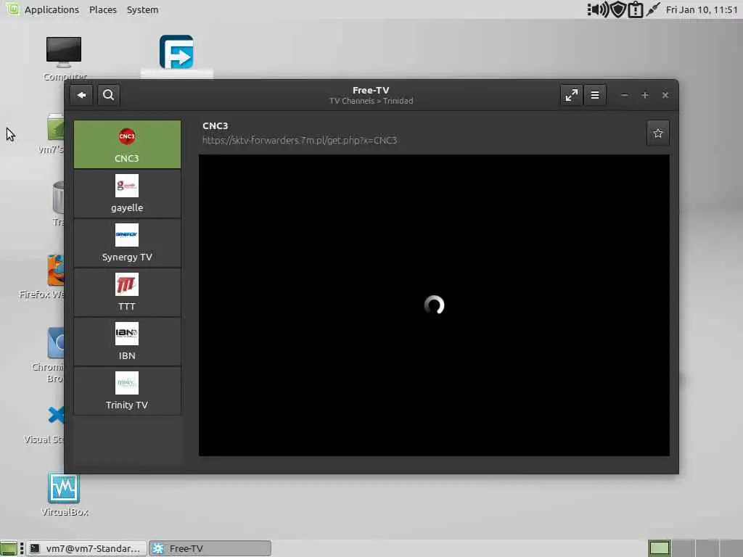The image size is (743, 557).
Task: Select the CNC3 channel
Action: coord(127,144)
